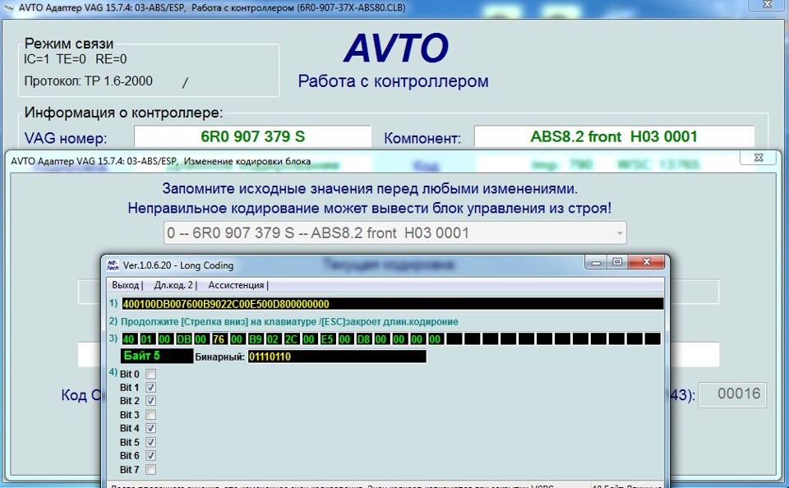Click the NE-Tech Long Coding window icon
Image resolution: width=789 pixels, height=488 pixels.
tap(113, 265)
